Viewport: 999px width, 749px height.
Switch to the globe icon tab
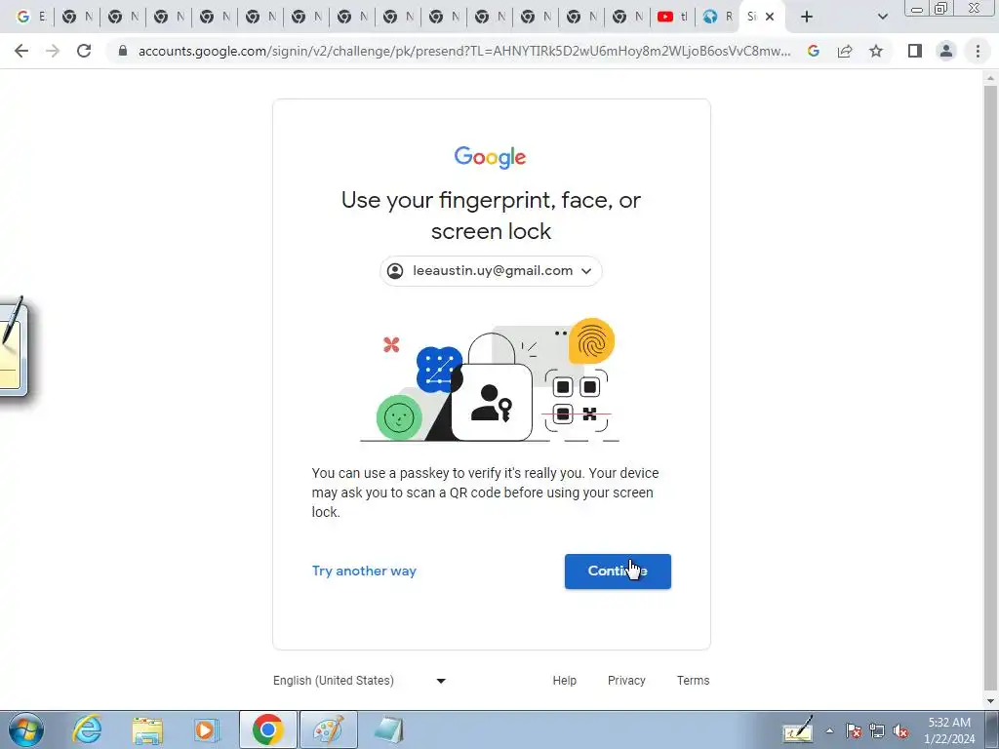point(718,17)
